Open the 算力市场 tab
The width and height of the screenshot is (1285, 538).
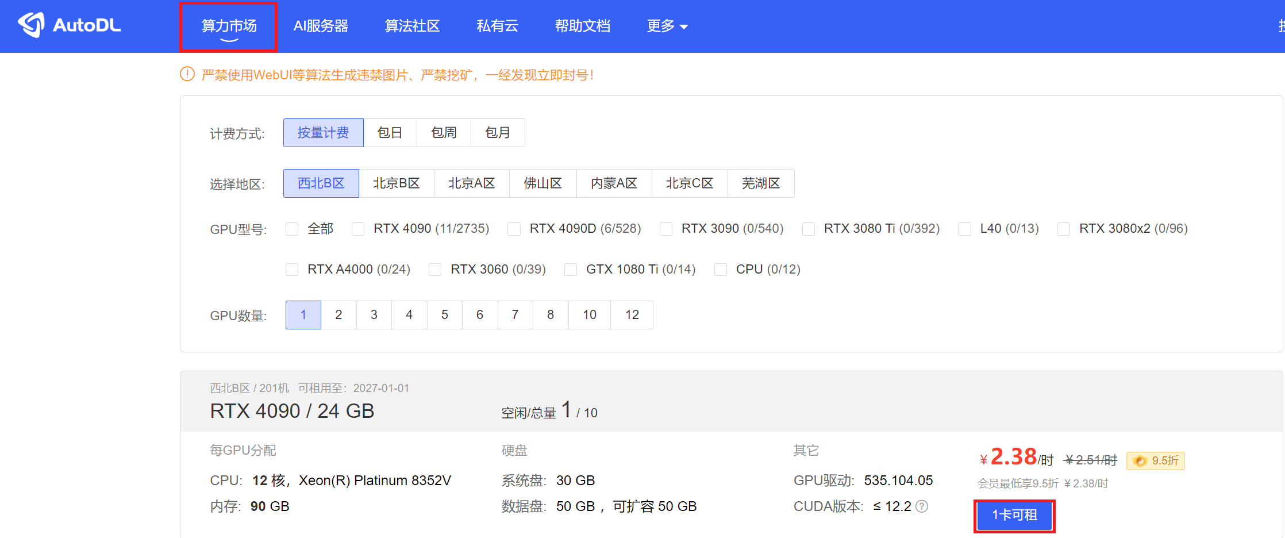(229, 26)
